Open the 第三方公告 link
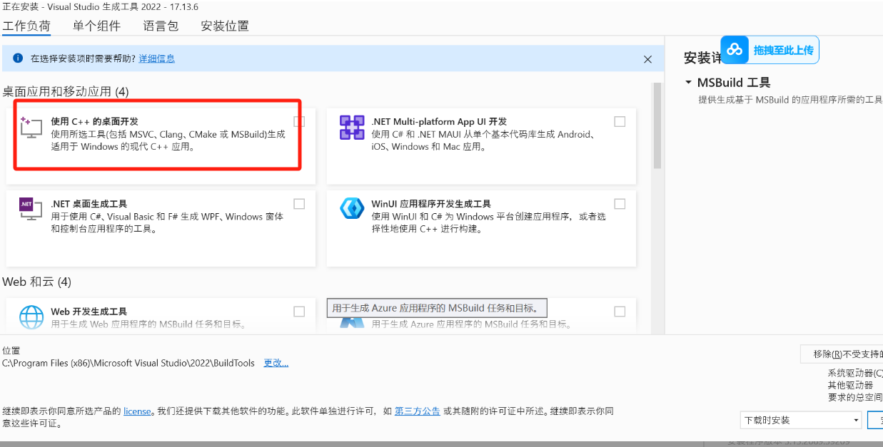Viewport: 883px width, 447px height. [x=418, y=411]
